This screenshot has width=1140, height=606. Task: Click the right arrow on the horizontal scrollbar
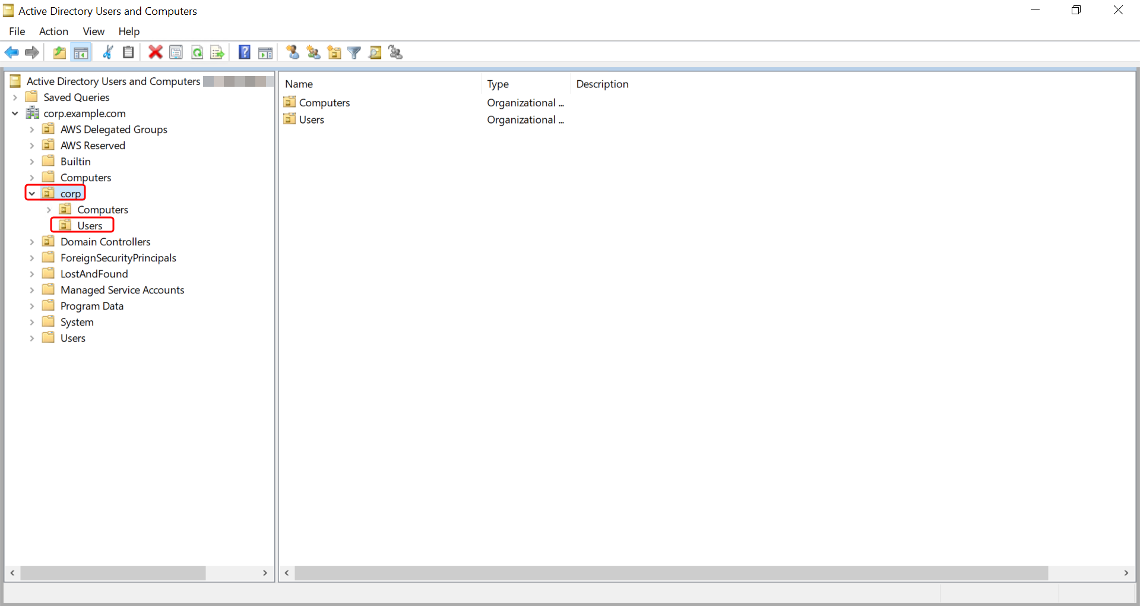click(x=265, y=573)
